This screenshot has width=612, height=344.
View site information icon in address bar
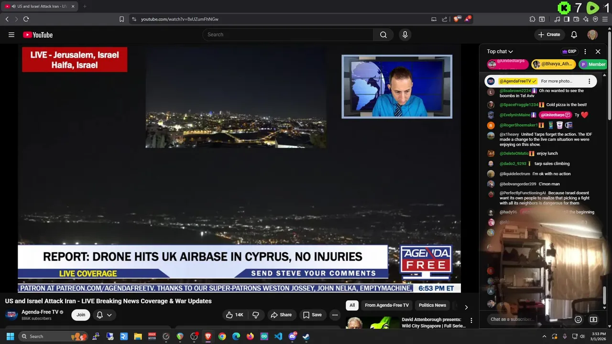coord(134,19)
